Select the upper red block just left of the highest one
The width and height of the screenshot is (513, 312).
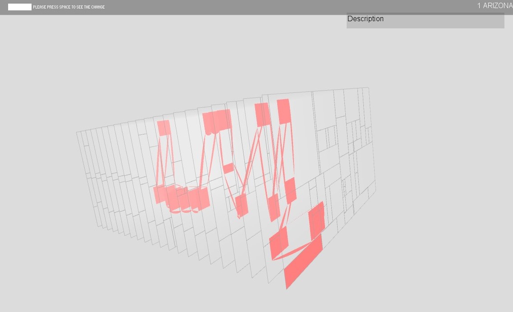click(262, 114)
